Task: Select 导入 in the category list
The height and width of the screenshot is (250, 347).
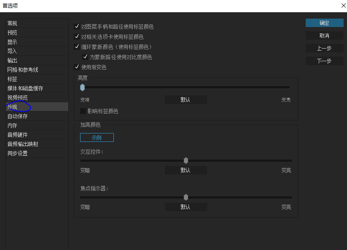Action: click(37, 51)
